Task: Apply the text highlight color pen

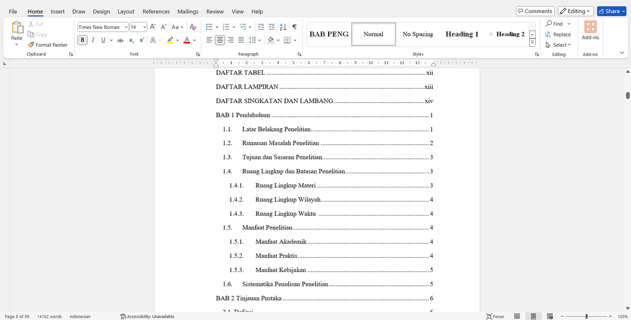Action: click(170, 40)
